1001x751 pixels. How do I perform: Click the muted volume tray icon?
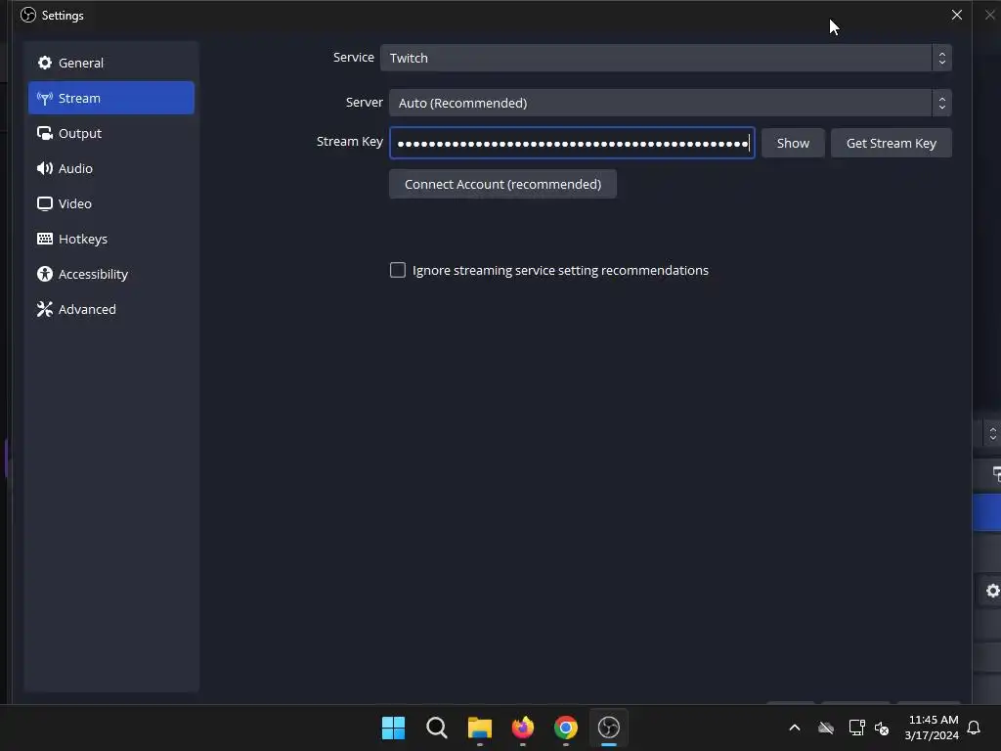tap(882, 728)
